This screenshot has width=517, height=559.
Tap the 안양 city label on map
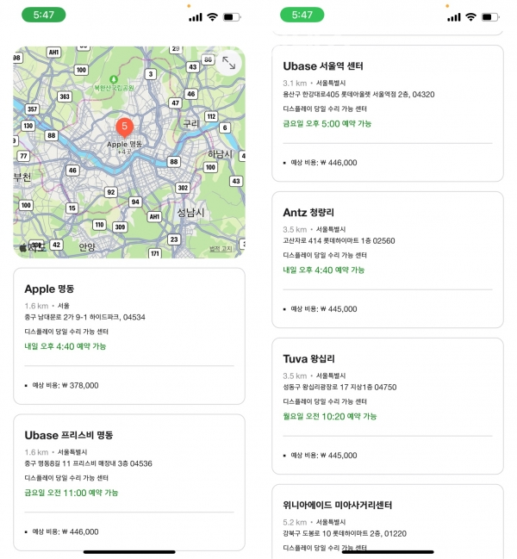pos(87,247)
